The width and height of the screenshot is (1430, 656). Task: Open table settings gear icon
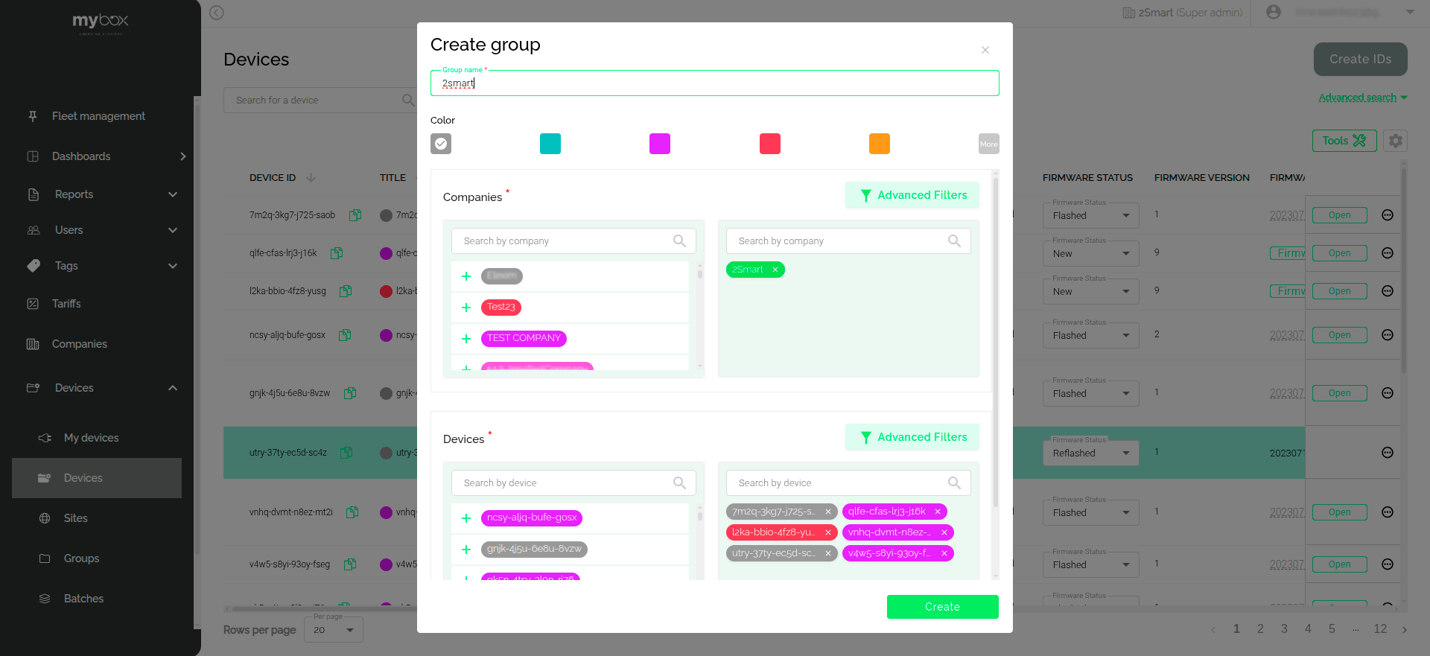click(x=1395, y=141)
